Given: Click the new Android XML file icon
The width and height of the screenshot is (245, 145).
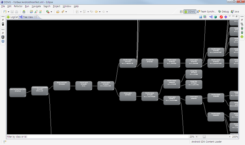Looking at the screenshot, I should [40, 12].
